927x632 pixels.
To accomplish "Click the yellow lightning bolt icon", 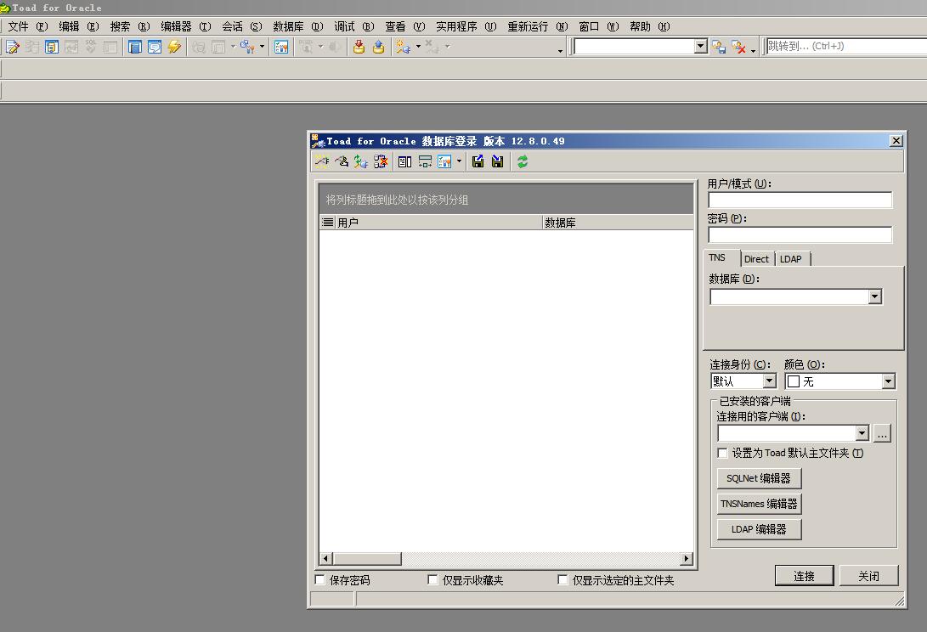I will pos(174,47).
